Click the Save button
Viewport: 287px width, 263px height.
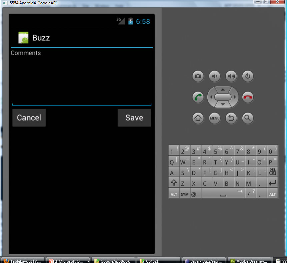pos(134,118)
